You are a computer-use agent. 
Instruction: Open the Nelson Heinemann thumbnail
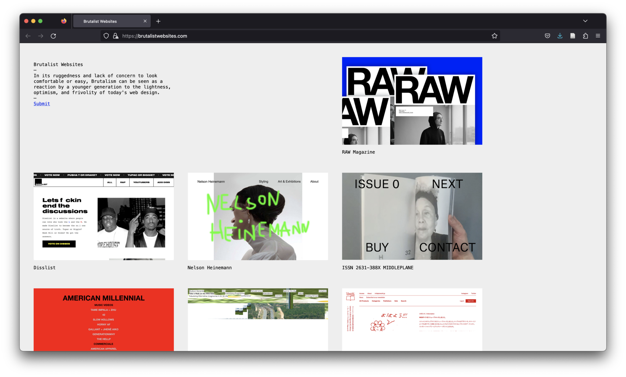(258, 216)
